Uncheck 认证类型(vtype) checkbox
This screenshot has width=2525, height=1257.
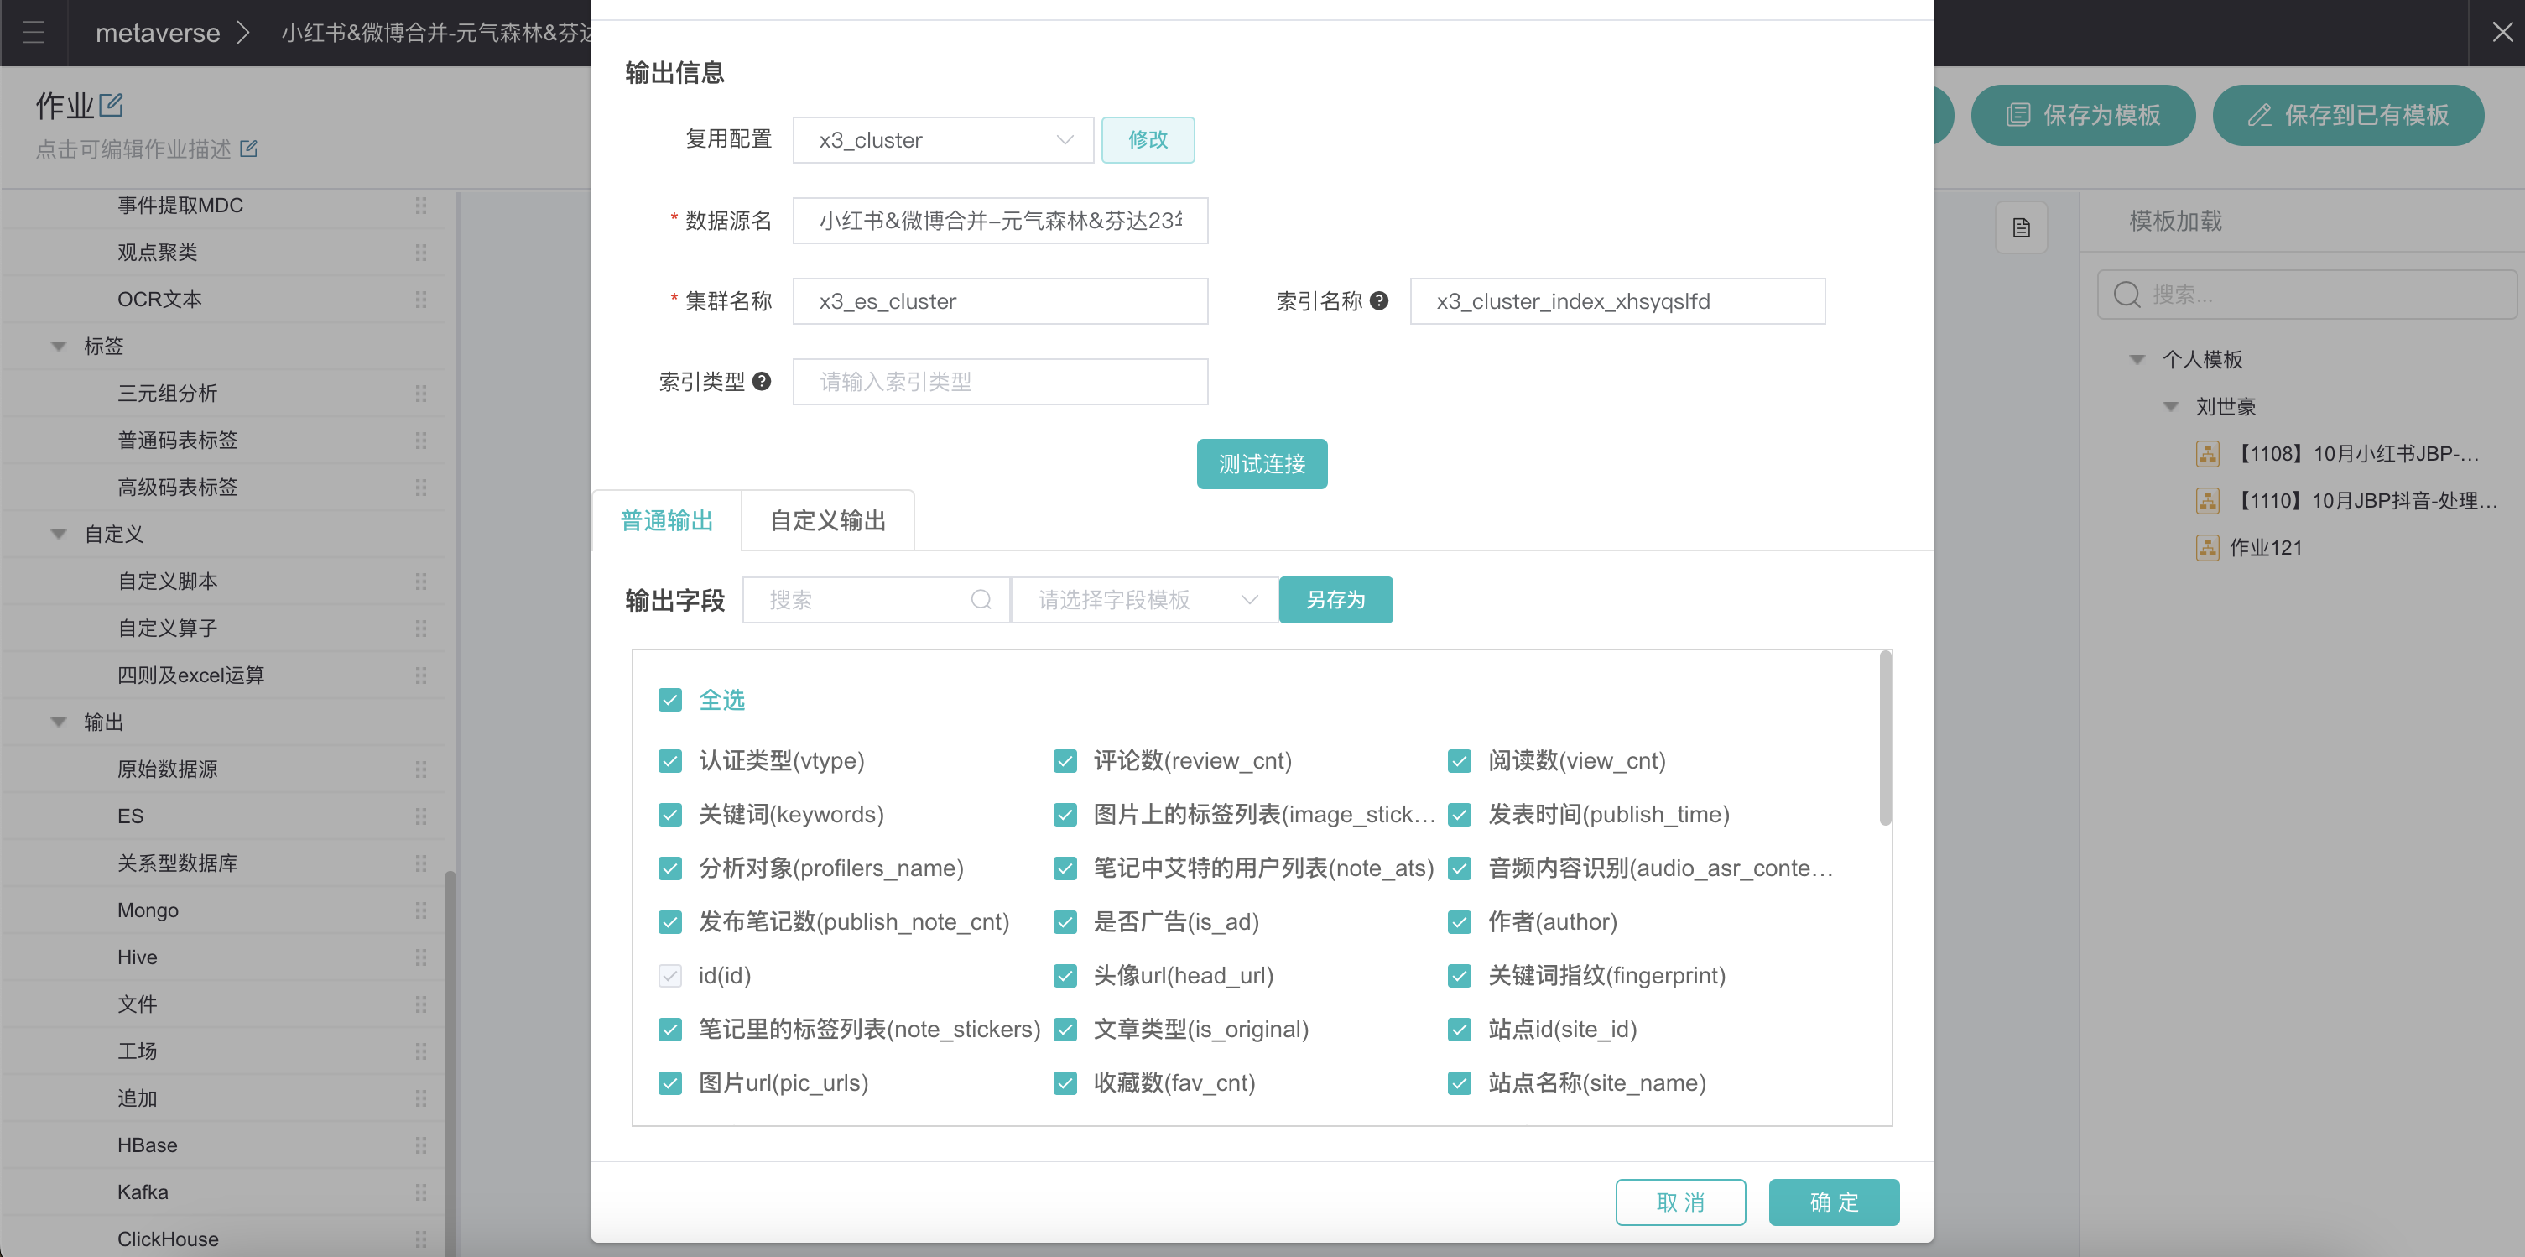(670, 761)
